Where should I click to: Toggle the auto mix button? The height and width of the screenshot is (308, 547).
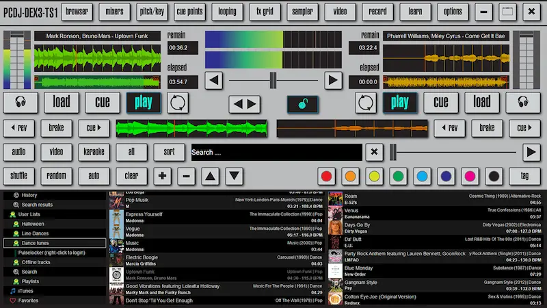pos(94,176)
